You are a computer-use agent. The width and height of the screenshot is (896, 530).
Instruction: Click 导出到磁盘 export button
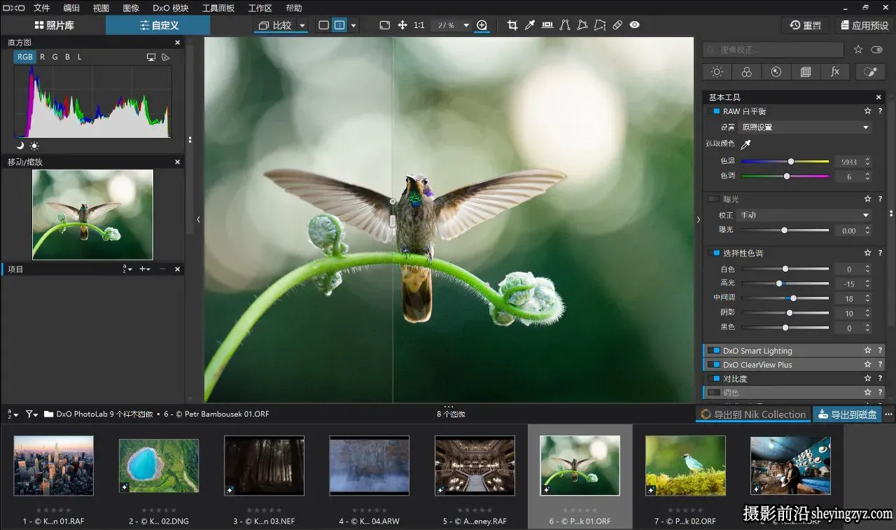point(846,414)
